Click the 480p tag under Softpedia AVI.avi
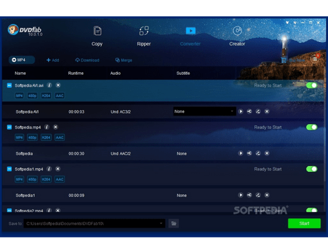Screen dimensions: 328x246 coord(32,96)
